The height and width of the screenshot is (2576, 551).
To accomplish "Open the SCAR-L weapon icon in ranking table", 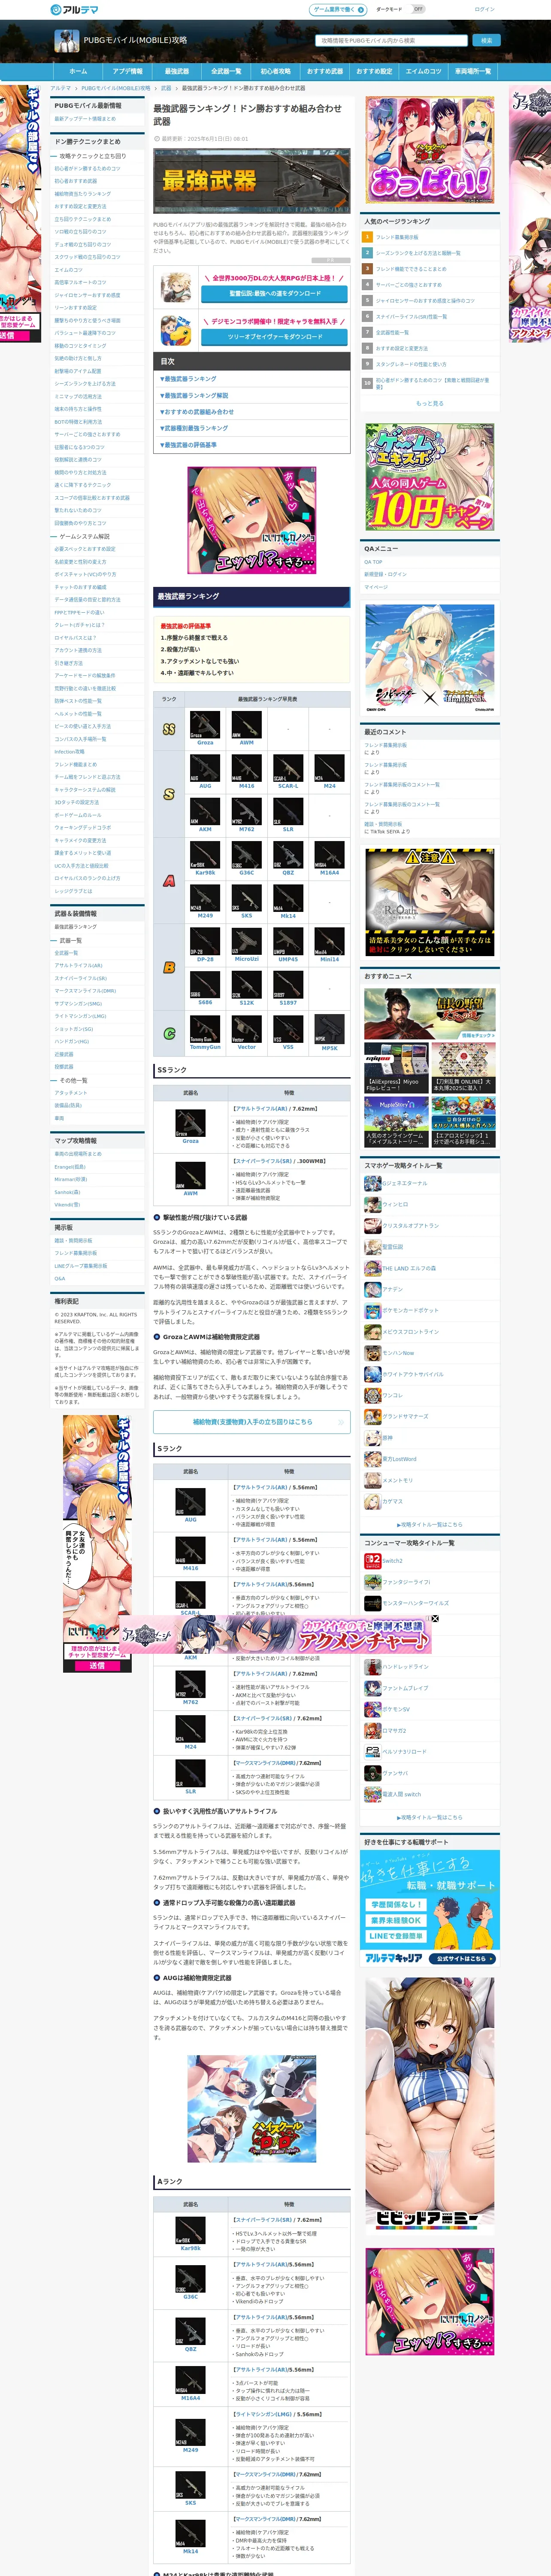I will pos(288,768).
